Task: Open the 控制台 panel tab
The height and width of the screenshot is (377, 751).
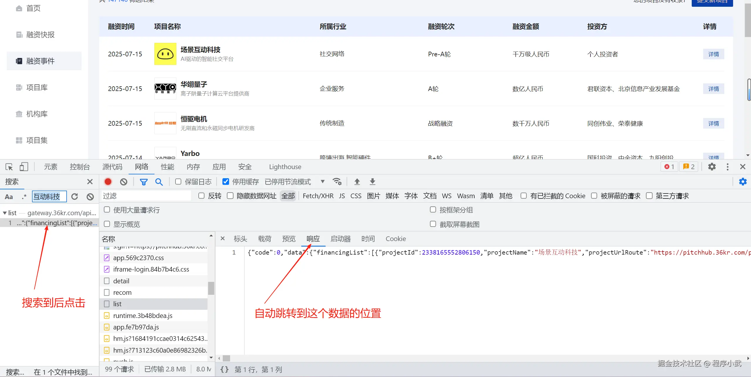Action: 80,167
